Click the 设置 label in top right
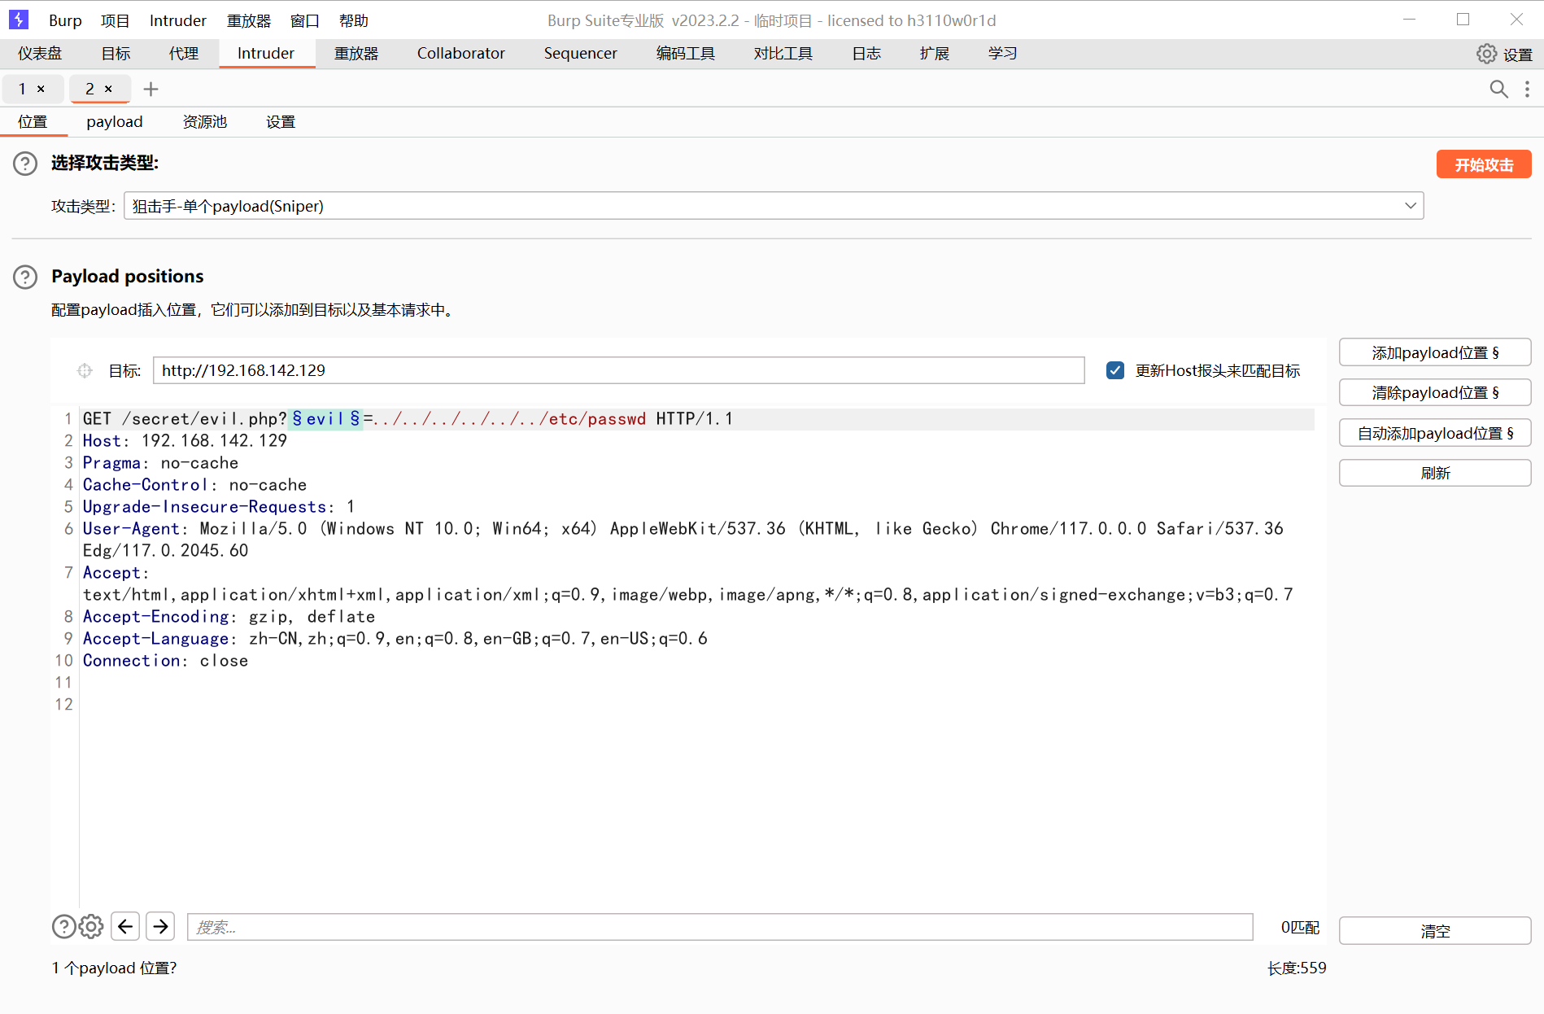Screen dimensions: 1544x1014 pyautogui.click(x=1518, y=55)
